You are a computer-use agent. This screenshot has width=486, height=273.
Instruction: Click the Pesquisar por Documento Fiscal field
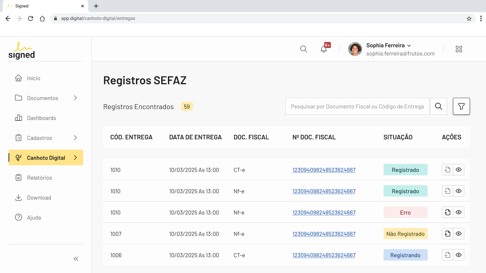(x=358, y=106)
